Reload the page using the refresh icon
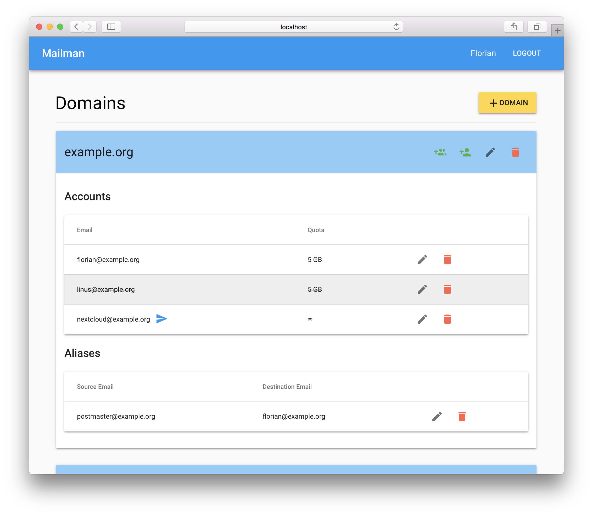Image resolution: width=593 pixels, height=516 pixels. click(x=396, y=27)
